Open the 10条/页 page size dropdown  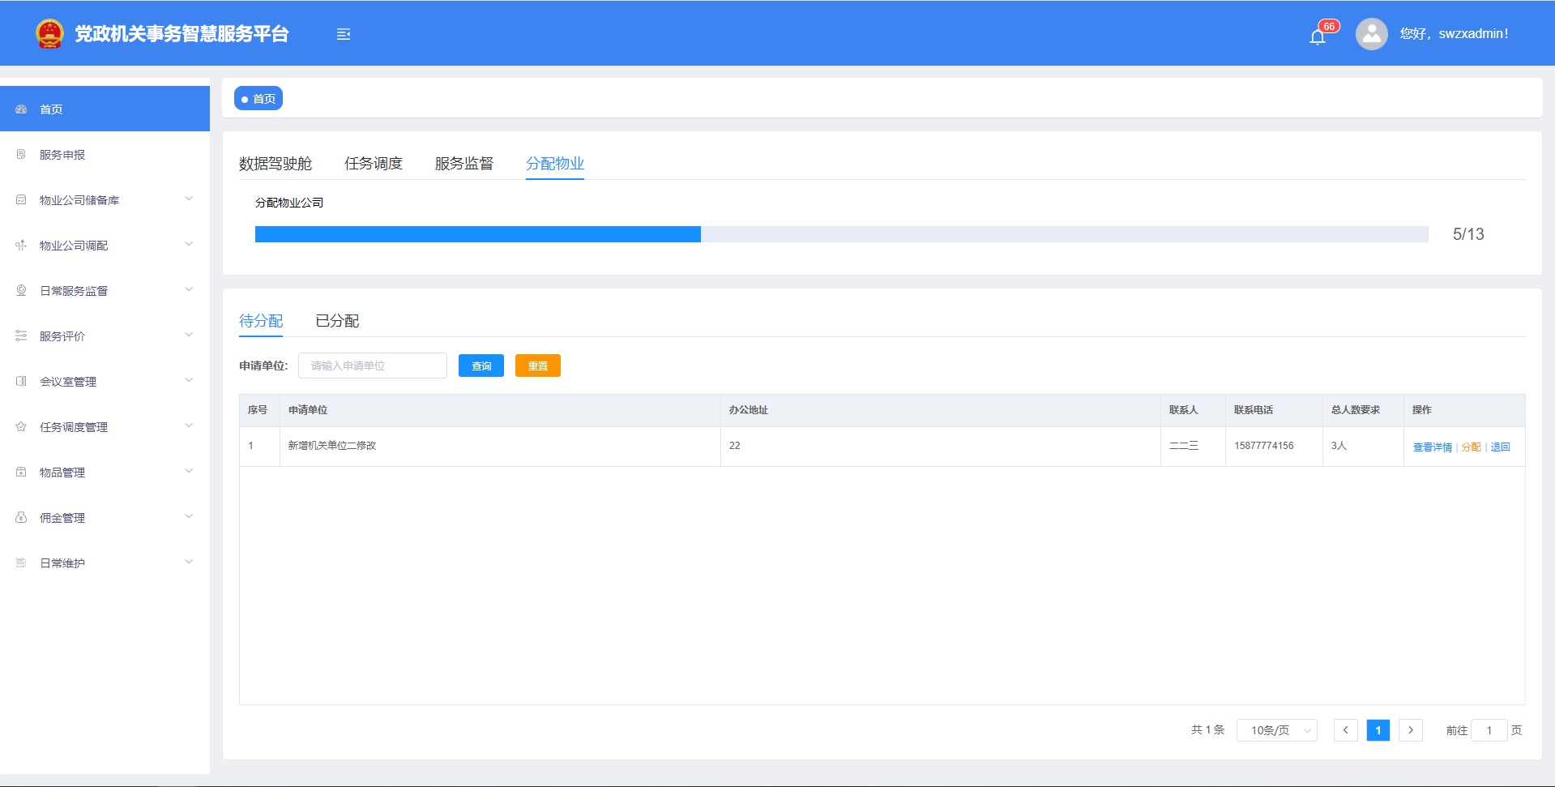1276,730
